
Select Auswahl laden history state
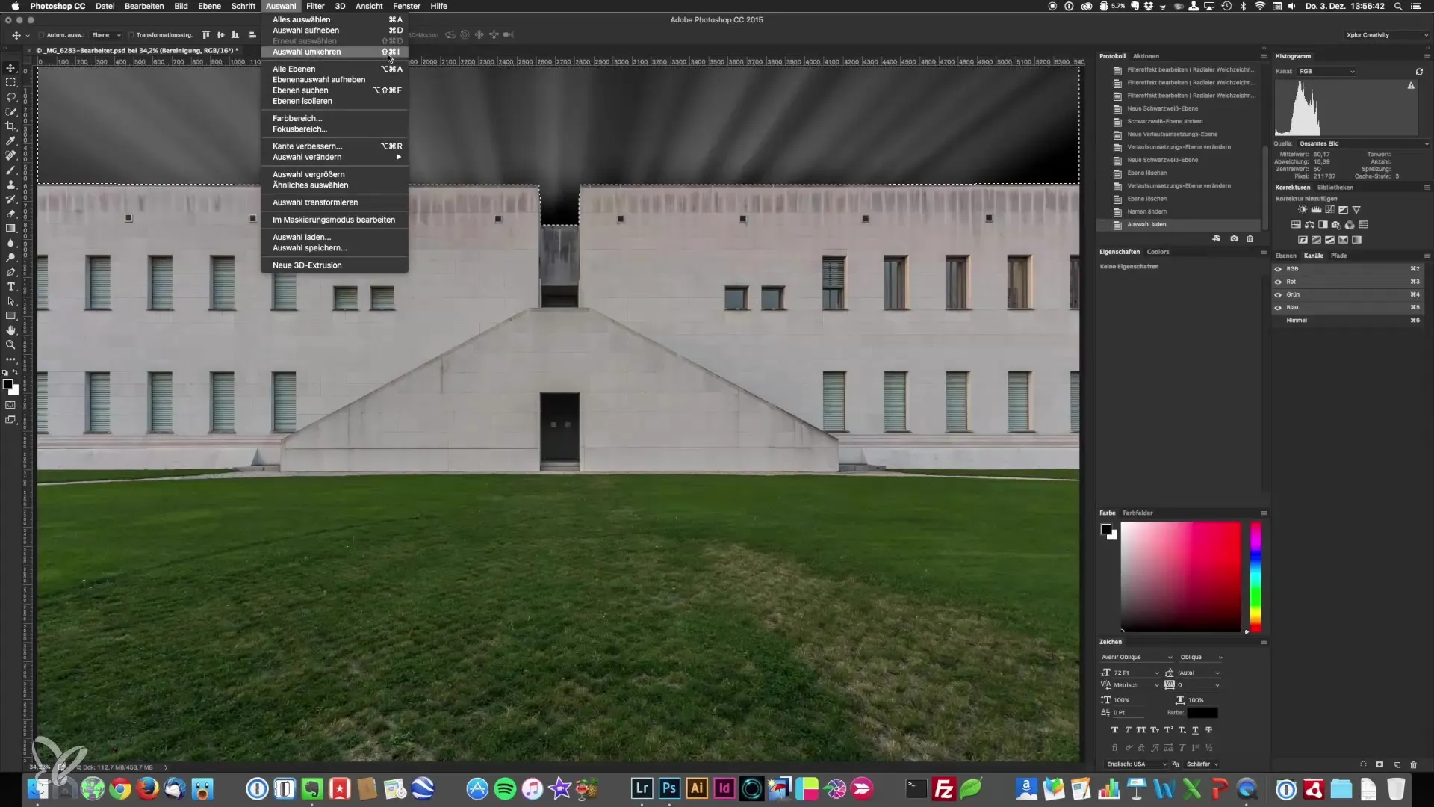(1179, 225)
